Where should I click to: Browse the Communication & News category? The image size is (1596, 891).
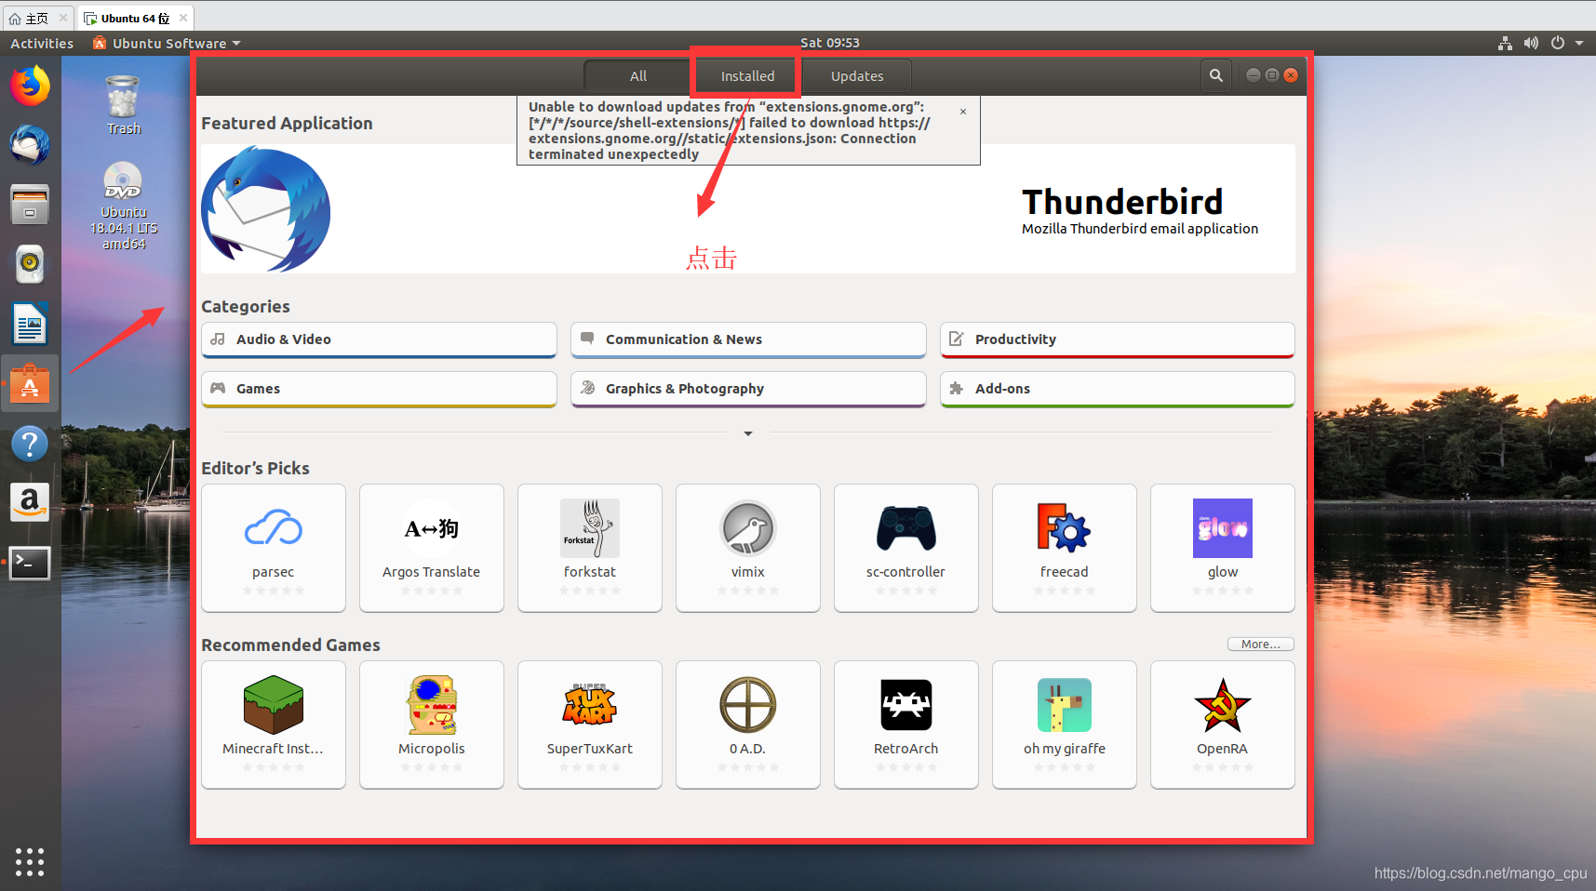click(x=748, y=339)
